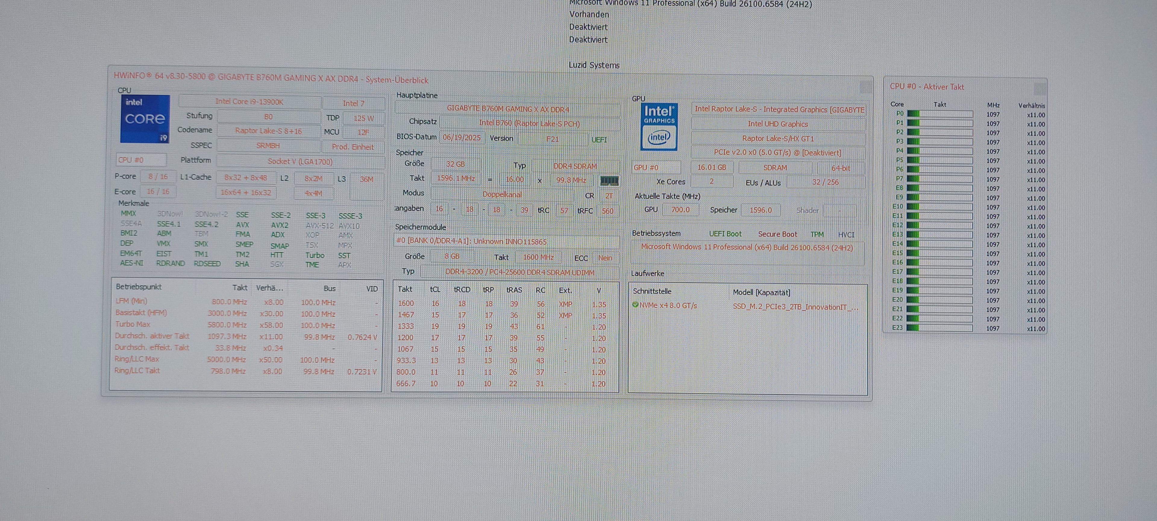
Task: Click the Intel Graphics logo
Action: [659, 127]
